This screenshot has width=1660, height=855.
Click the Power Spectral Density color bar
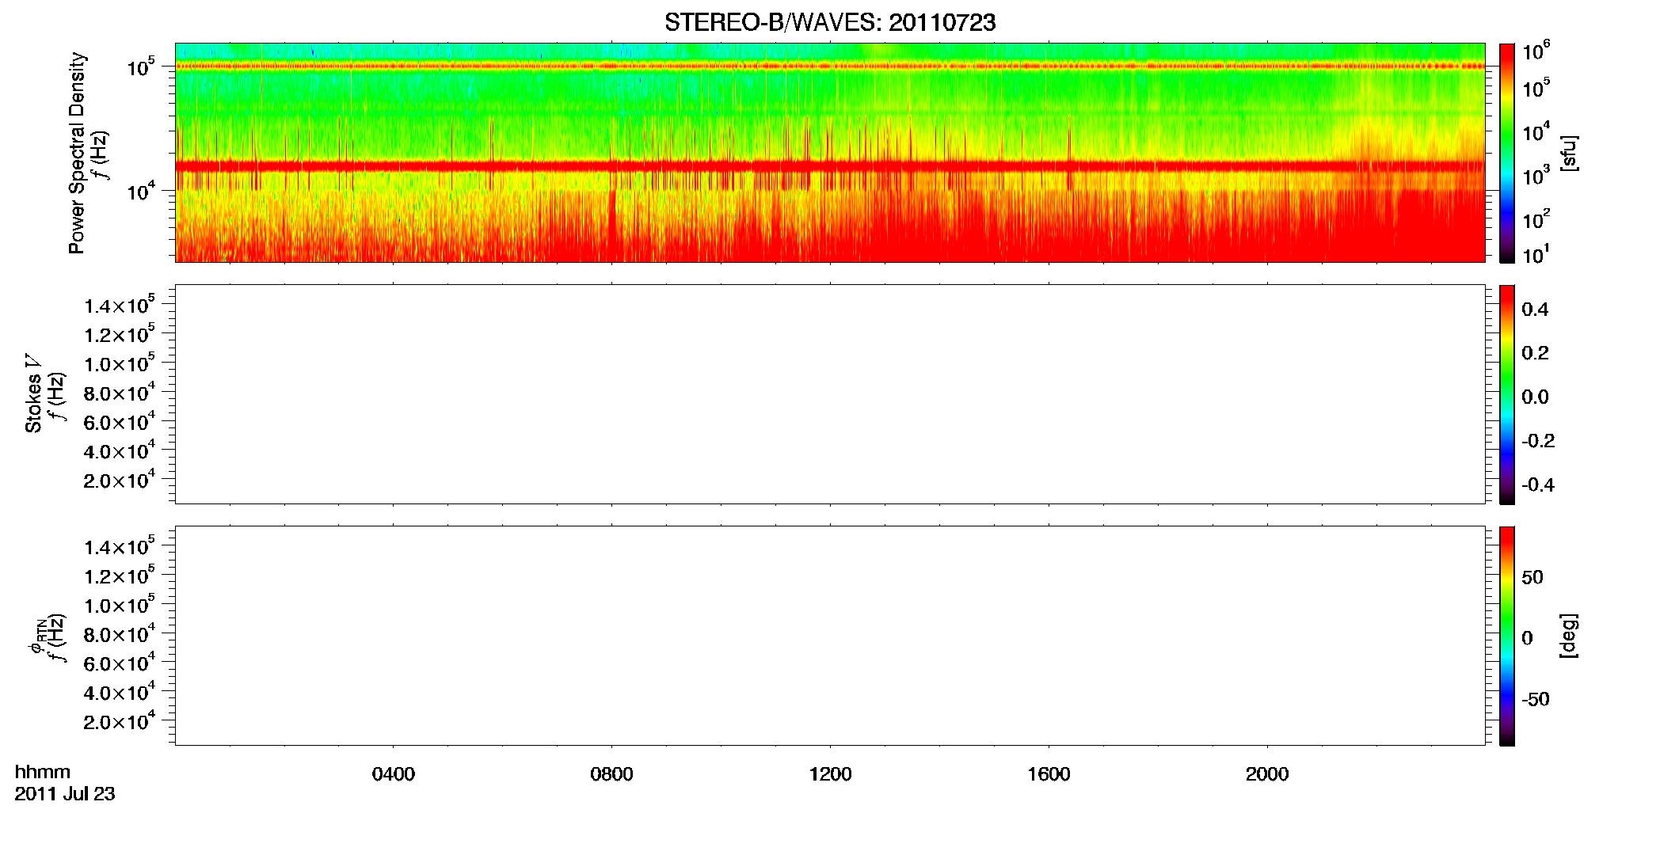[1506, 153]
